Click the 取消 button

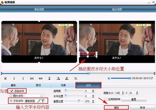[x=142, y=107]
